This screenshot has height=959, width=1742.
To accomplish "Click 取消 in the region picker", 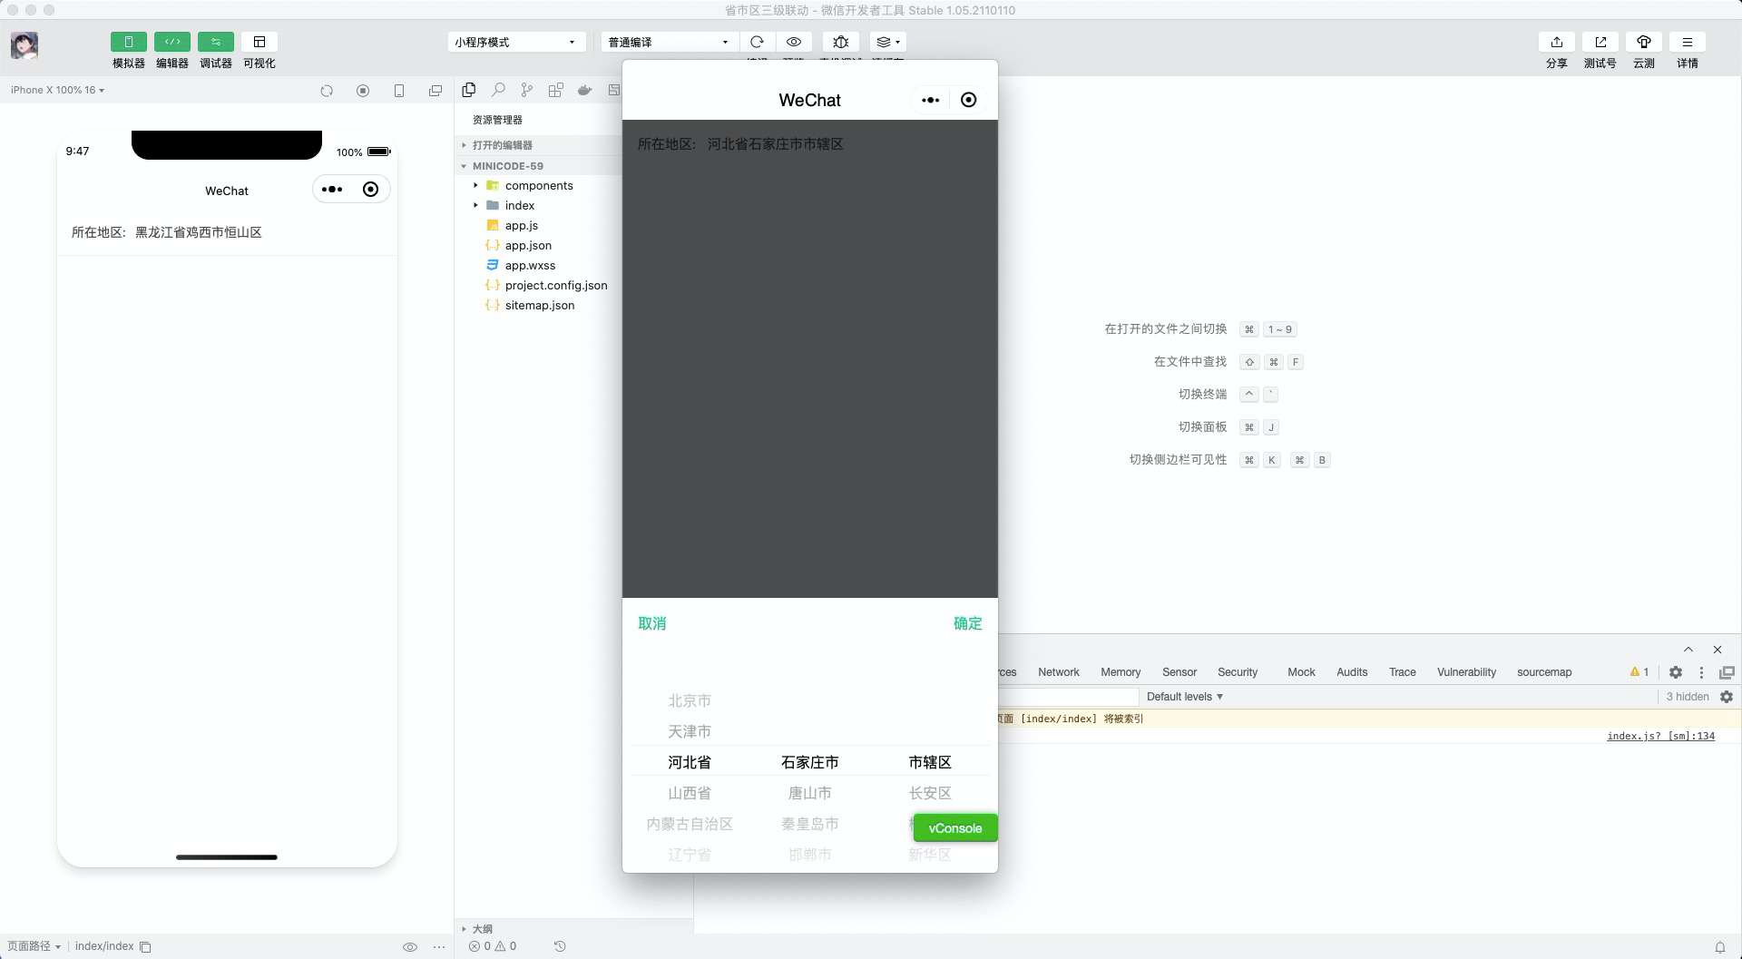I will point(652,623).
